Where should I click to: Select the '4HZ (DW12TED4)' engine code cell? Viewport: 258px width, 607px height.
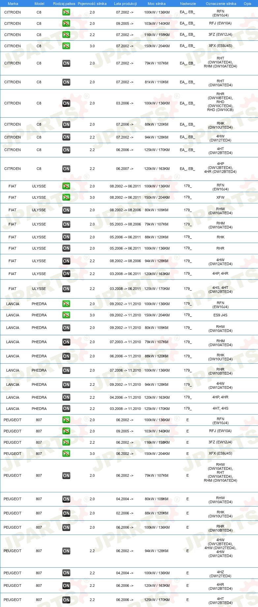(220, 574)
